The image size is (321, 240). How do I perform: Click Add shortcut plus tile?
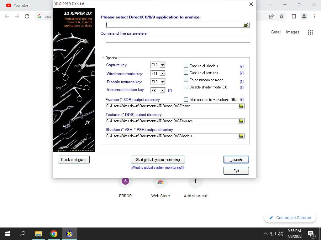[196, 188]
